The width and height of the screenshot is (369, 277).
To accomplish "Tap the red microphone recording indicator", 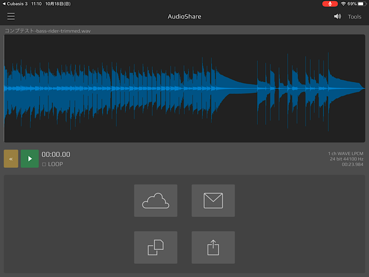I will tap(330, 4).
